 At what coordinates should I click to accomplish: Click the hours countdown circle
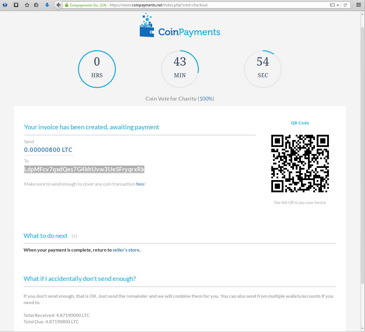(x=97, y=69)
